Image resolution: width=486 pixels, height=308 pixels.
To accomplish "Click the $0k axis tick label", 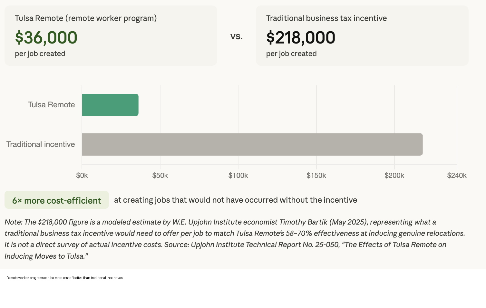I will 82,176.
